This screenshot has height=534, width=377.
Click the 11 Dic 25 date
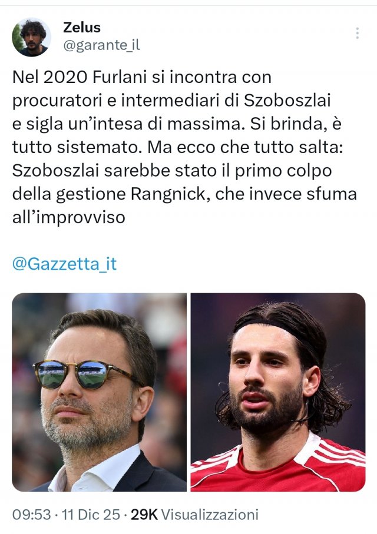click(91, 515)
